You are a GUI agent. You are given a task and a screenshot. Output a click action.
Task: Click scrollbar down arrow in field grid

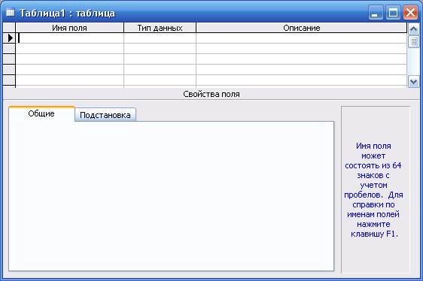[x=414, y=82]
